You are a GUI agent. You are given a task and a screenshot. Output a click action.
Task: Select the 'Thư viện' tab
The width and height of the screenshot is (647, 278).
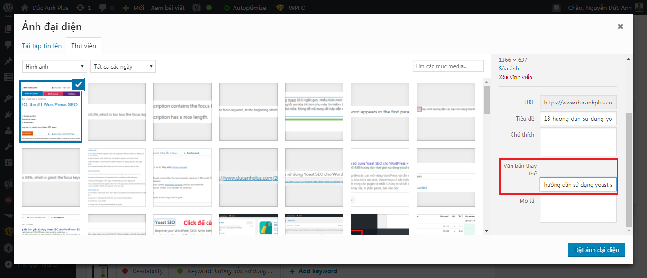click(83, 46)
